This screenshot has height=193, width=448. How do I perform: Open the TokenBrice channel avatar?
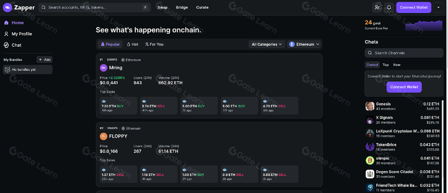click(x=370, y=147)
